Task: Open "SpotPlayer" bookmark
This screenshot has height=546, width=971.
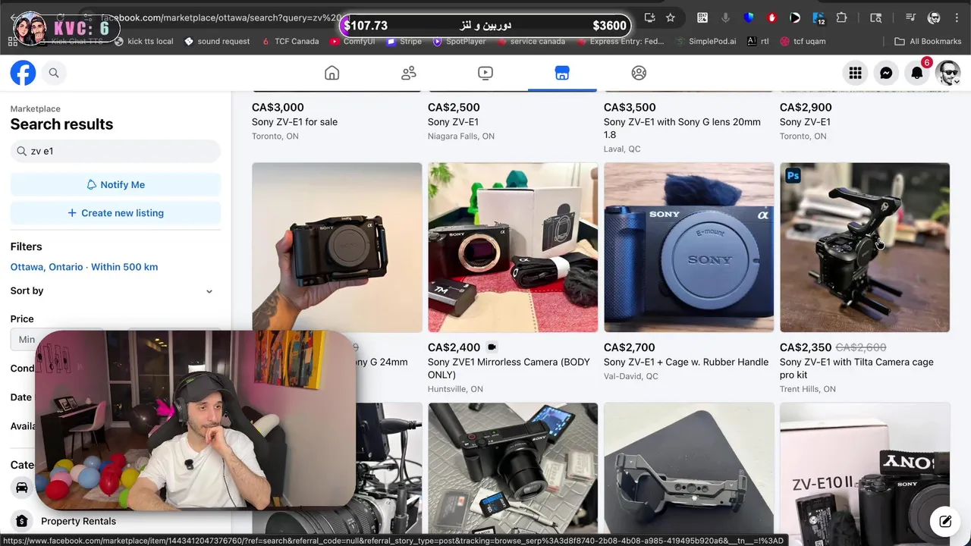Action: (x=459, y=41)
